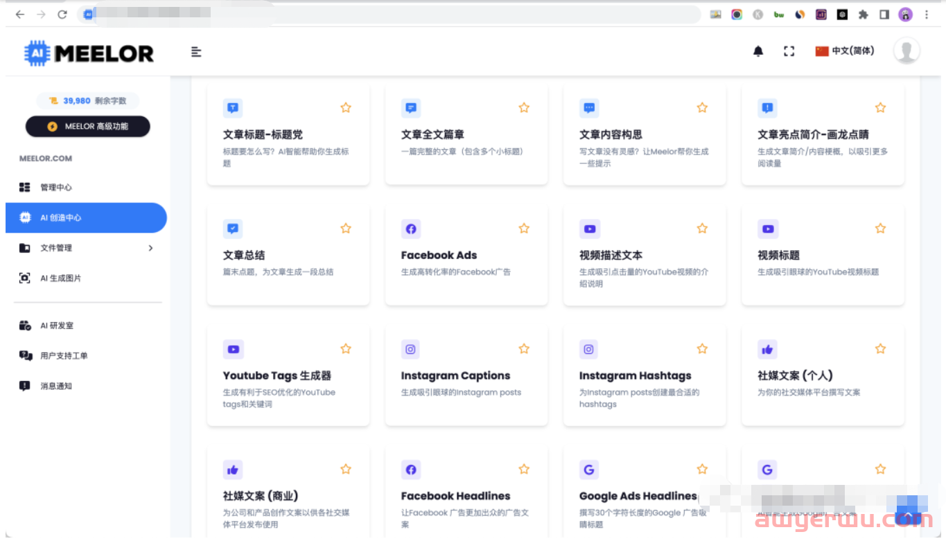946x541 pixels.
Task: Favorite 文章标题-标题党 with its star
Action: tap(346, 107)
